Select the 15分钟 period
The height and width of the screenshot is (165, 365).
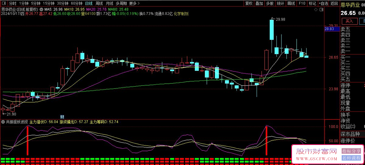[49, 3]
